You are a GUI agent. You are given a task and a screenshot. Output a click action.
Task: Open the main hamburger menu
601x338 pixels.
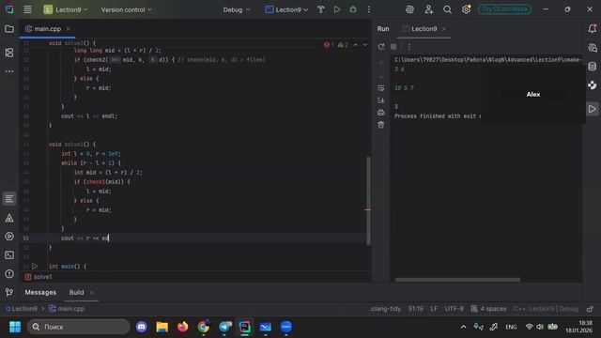(x=27, y=9)
